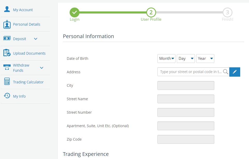Click the My Account person icon
The image size is (249, 159).
[7, 9]
